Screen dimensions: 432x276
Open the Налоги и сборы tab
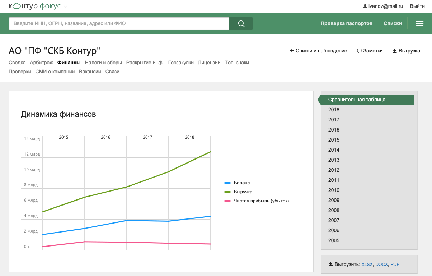pyautogui.click(x=103, y=63)
